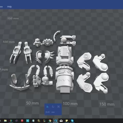Image resolution: width=123 pixels, height=123 pixels.
Task: Open the teal MC taskbar icon
Action: click(28, 121)
